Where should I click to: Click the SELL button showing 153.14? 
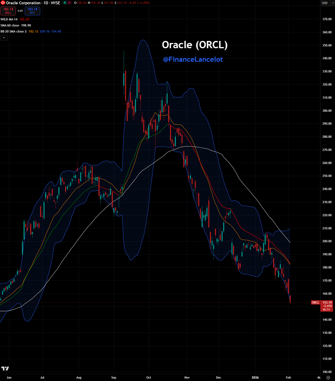pyautogui.click(x=8, y=10)
